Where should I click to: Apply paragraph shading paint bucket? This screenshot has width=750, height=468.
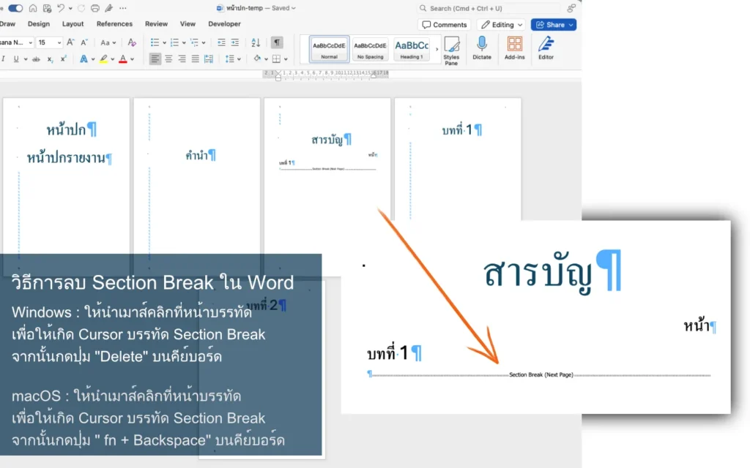click(257, 58)
